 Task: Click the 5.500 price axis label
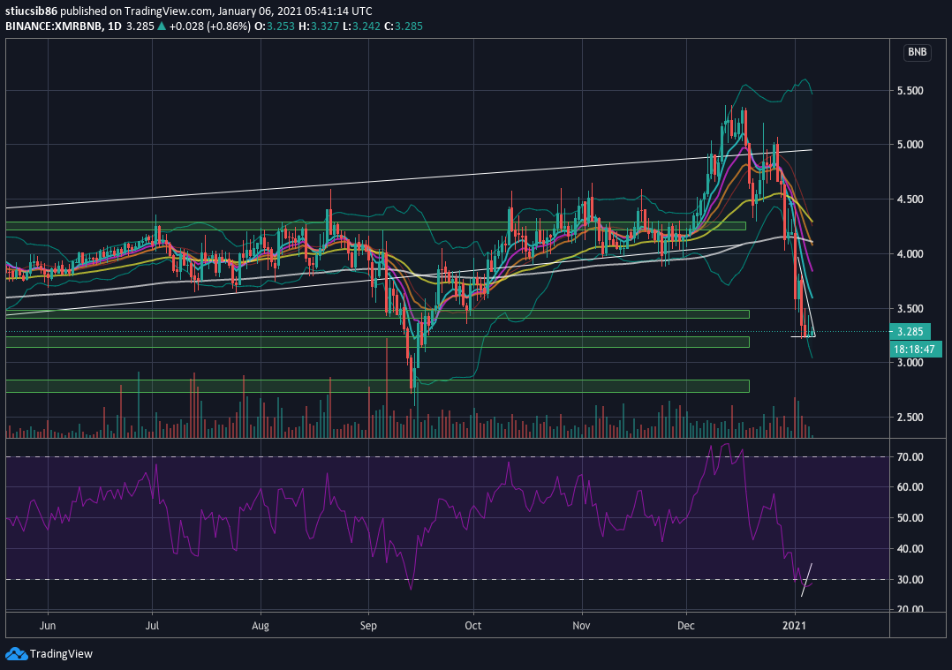pos(910,90)
